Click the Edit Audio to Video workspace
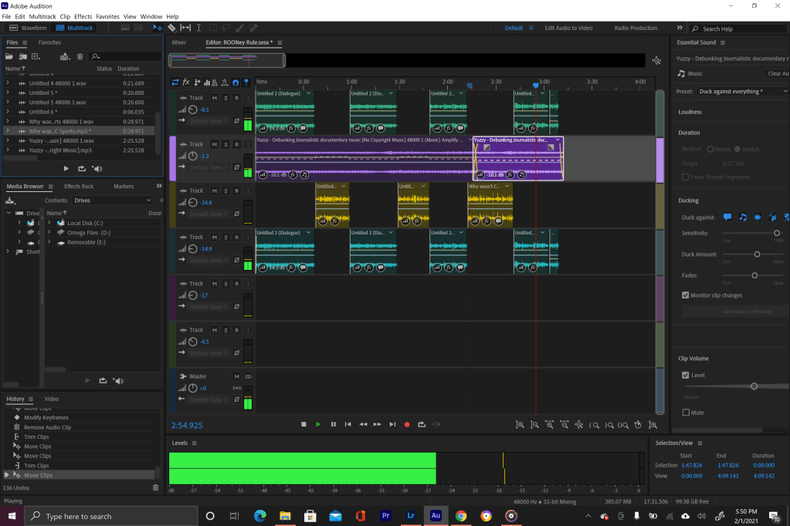The image size is (790, 526). point(568,28)
